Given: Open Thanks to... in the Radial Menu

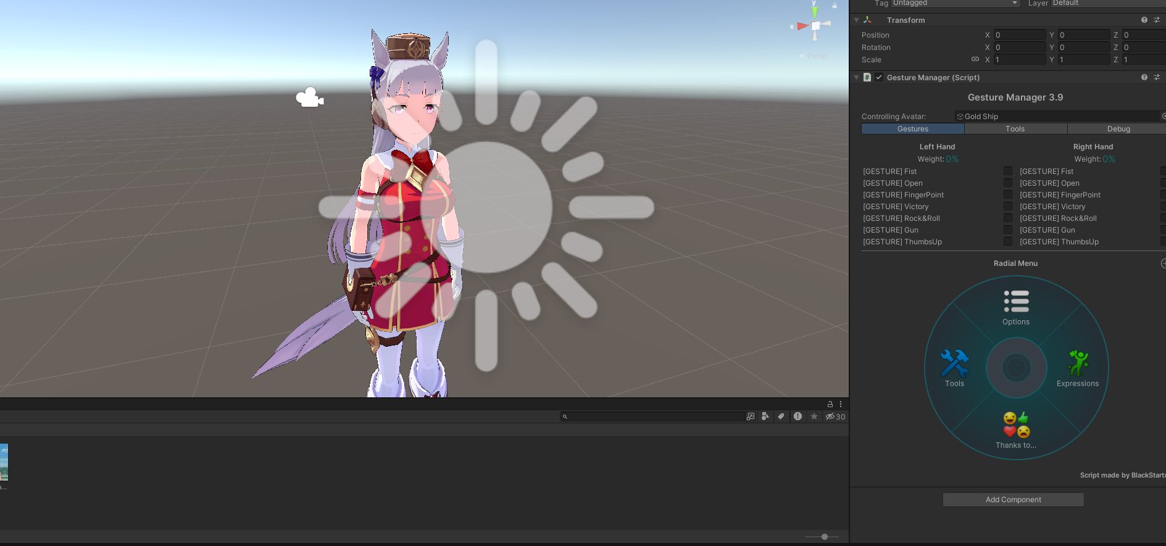Looking at the screenshot, I should 1016,430.
